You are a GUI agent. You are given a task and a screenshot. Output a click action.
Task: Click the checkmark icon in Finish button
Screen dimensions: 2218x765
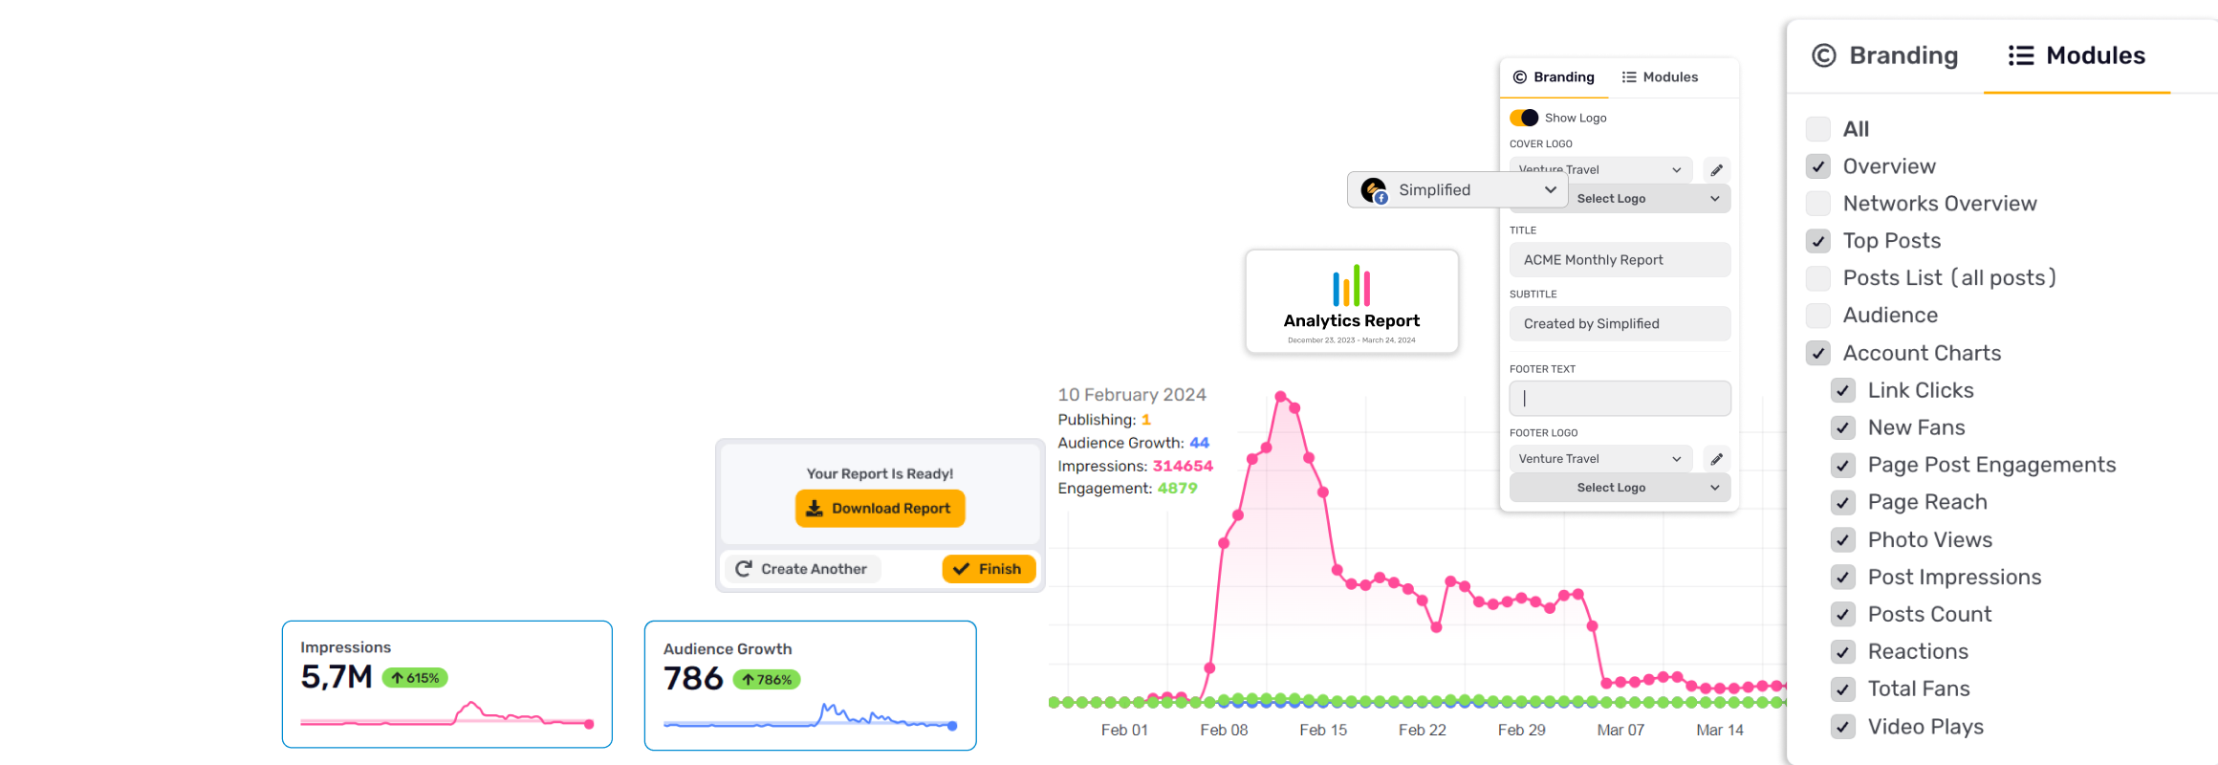point(961,569)
